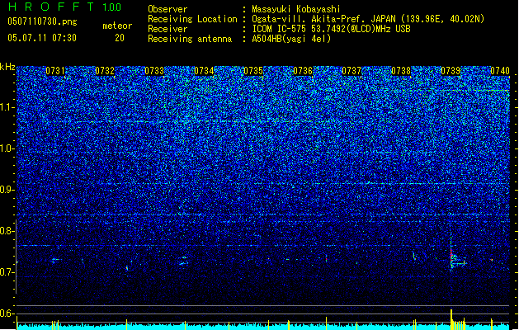Click the strong red meteor echo near 0739
Screen dimensions: 519x330
451,255
